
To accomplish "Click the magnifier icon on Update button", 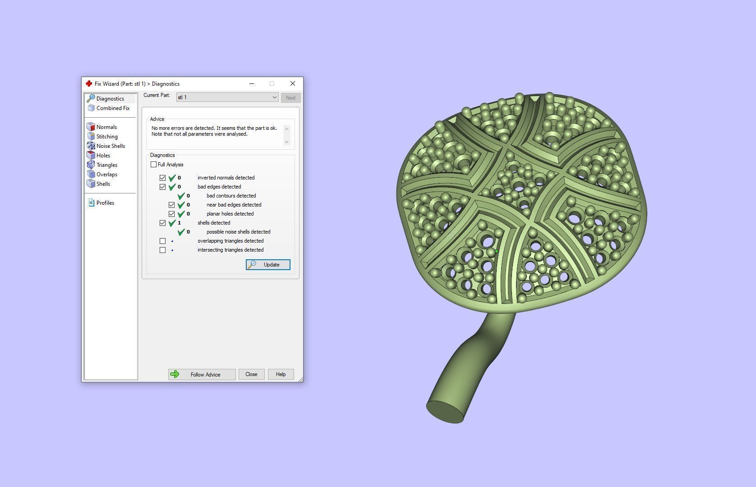I will tap(252, 265).
